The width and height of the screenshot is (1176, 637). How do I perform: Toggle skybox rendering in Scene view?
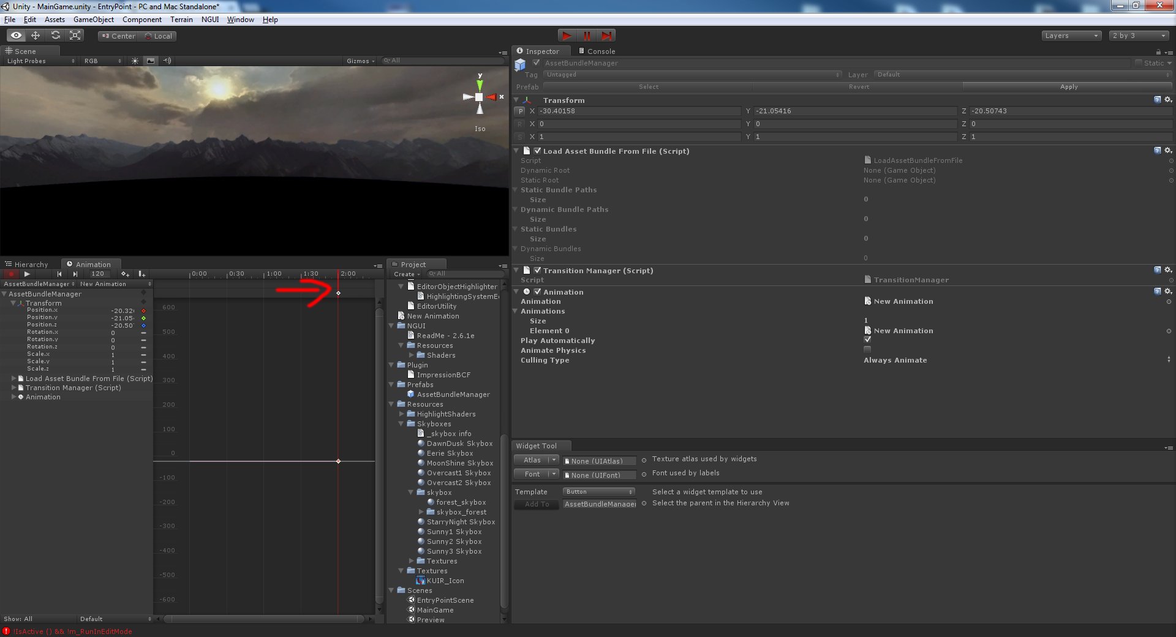(x=151, y=61)
